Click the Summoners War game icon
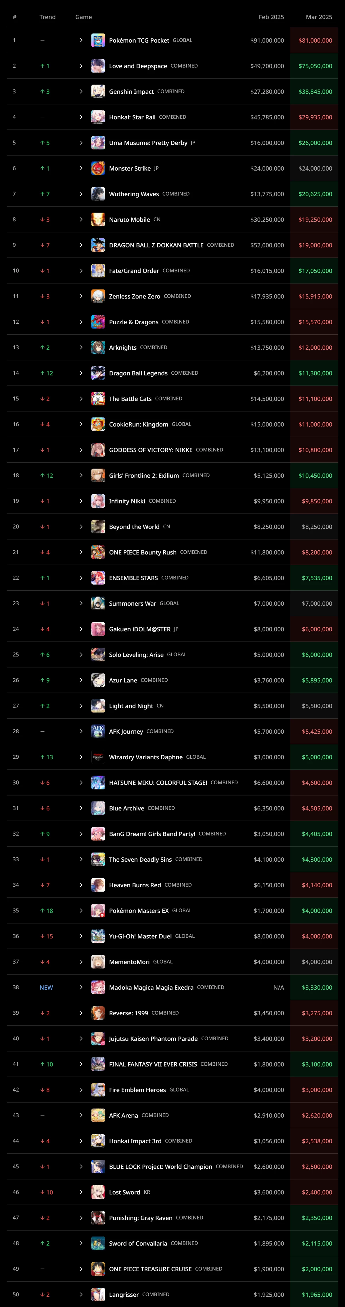Screen dimensions: 345x1307 98,603
